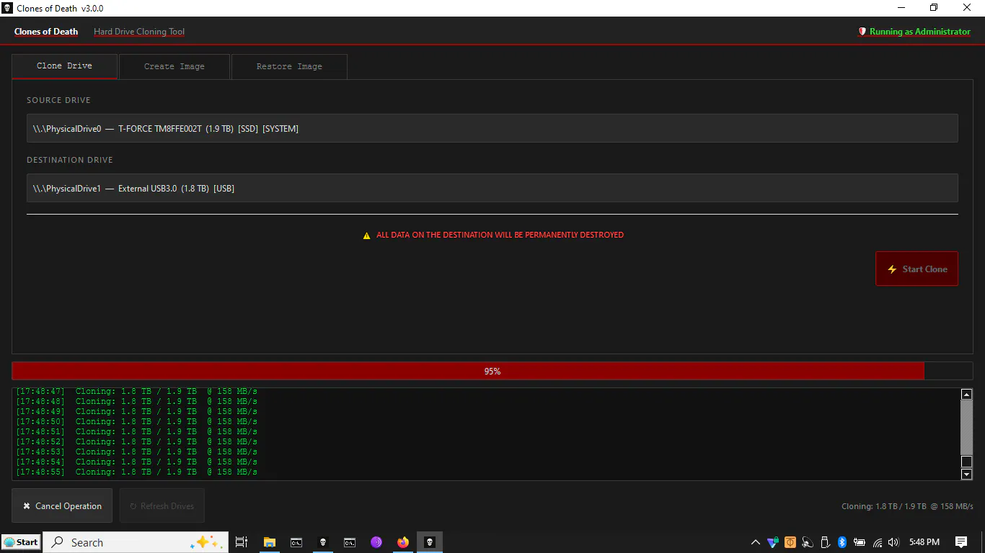This screenshot has width=985, height=553.
Task: Click the Start Clone button
Action: coord(916,269)
